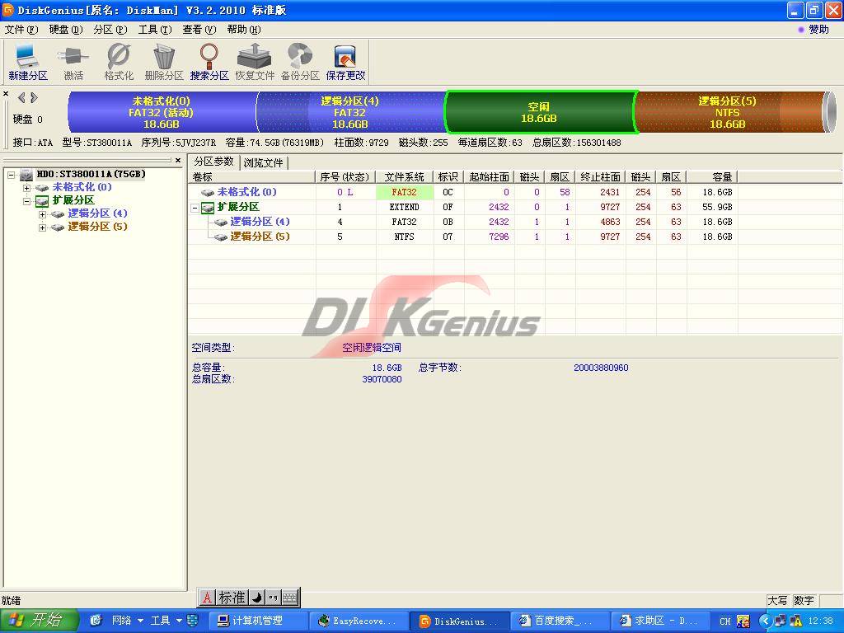Click the 赞助 sponsor link
This screenshot has height=633, width=844.
pos(818,29)
